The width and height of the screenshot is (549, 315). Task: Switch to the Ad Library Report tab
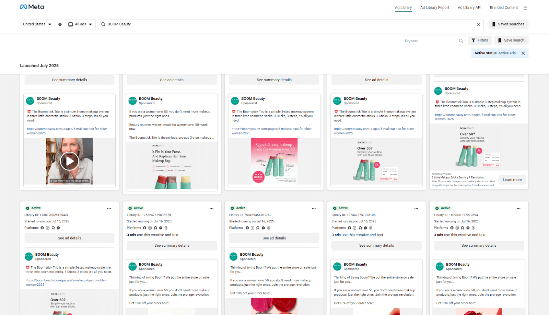[x=435, y=8]
